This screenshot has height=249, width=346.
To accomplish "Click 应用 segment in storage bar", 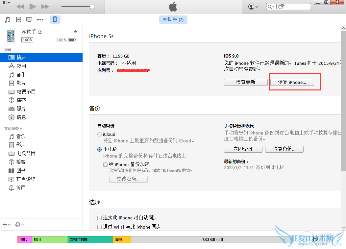I will coord(50,239).
